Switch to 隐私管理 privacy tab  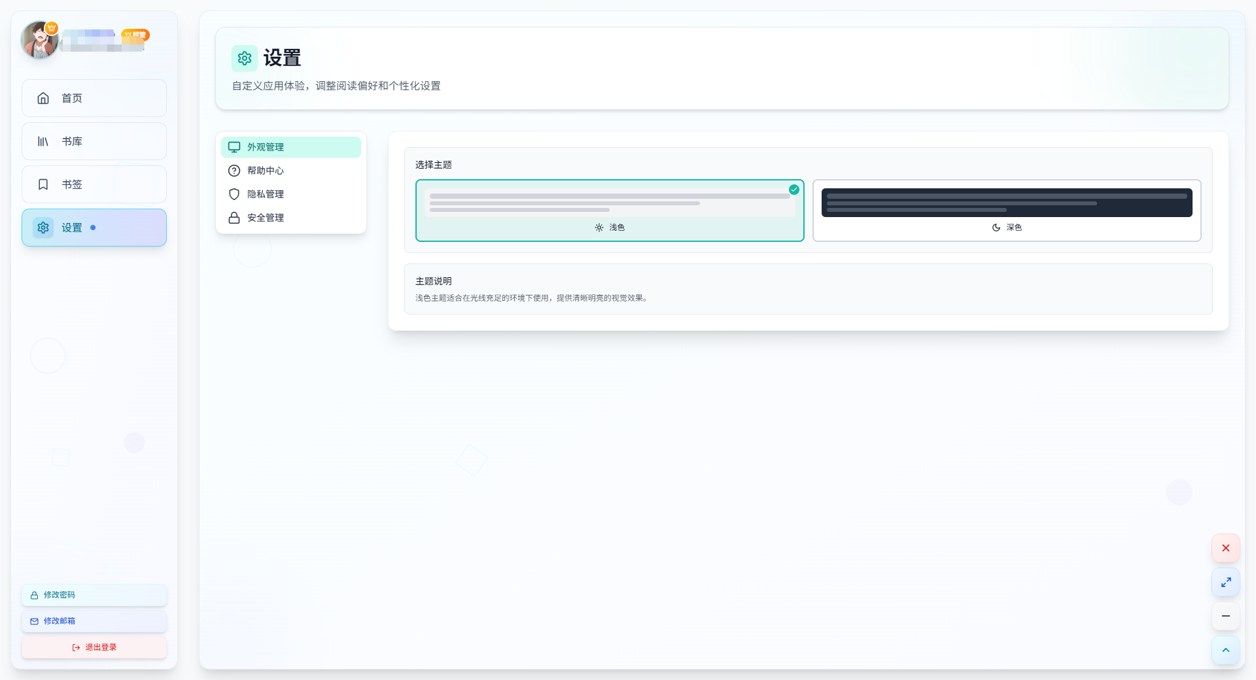(x=291, y=194)
